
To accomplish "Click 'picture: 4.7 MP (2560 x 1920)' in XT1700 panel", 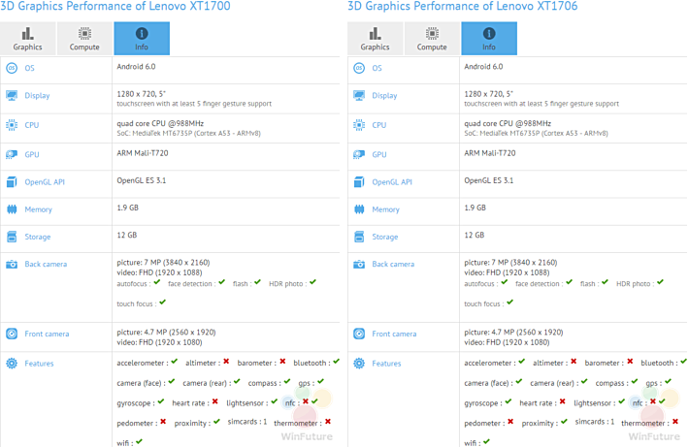I will coord(166,332).
